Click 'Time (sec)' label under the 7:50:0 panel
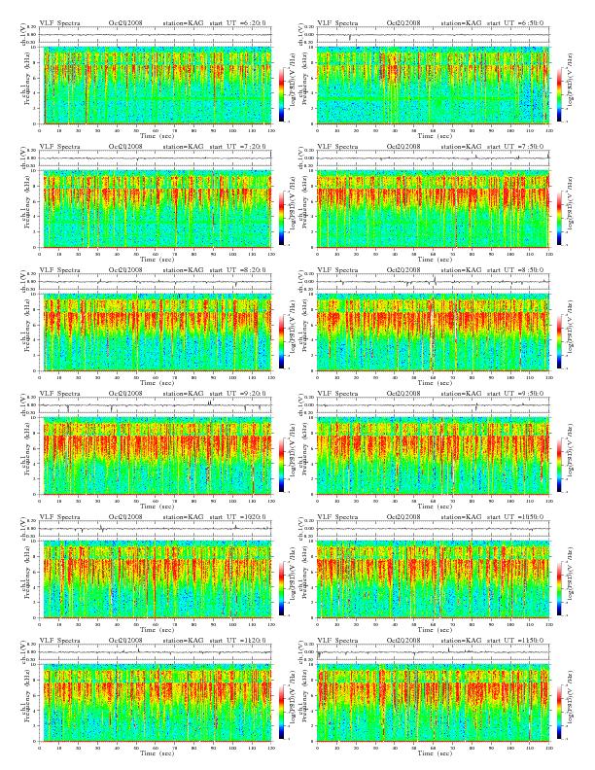Image resolution: width=595 pixels, height=770 pixels. tap(435, 259)
